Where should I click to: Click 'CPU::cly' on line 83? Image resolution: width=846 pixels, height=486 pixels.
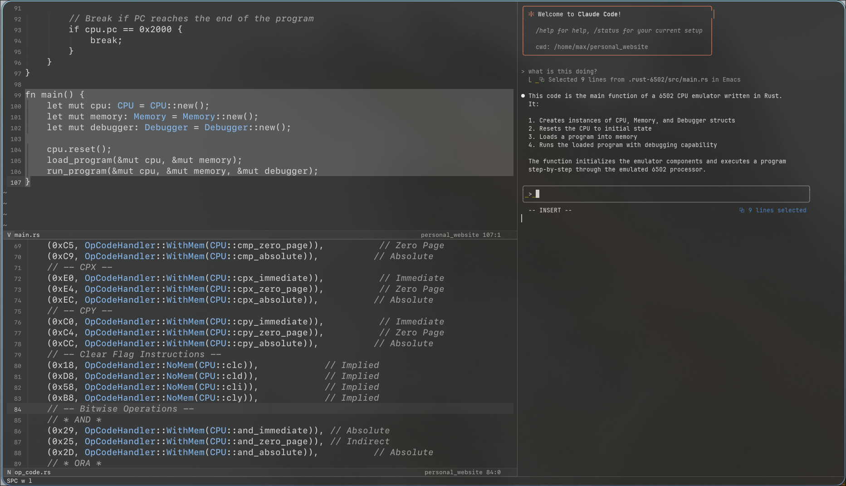221,398
